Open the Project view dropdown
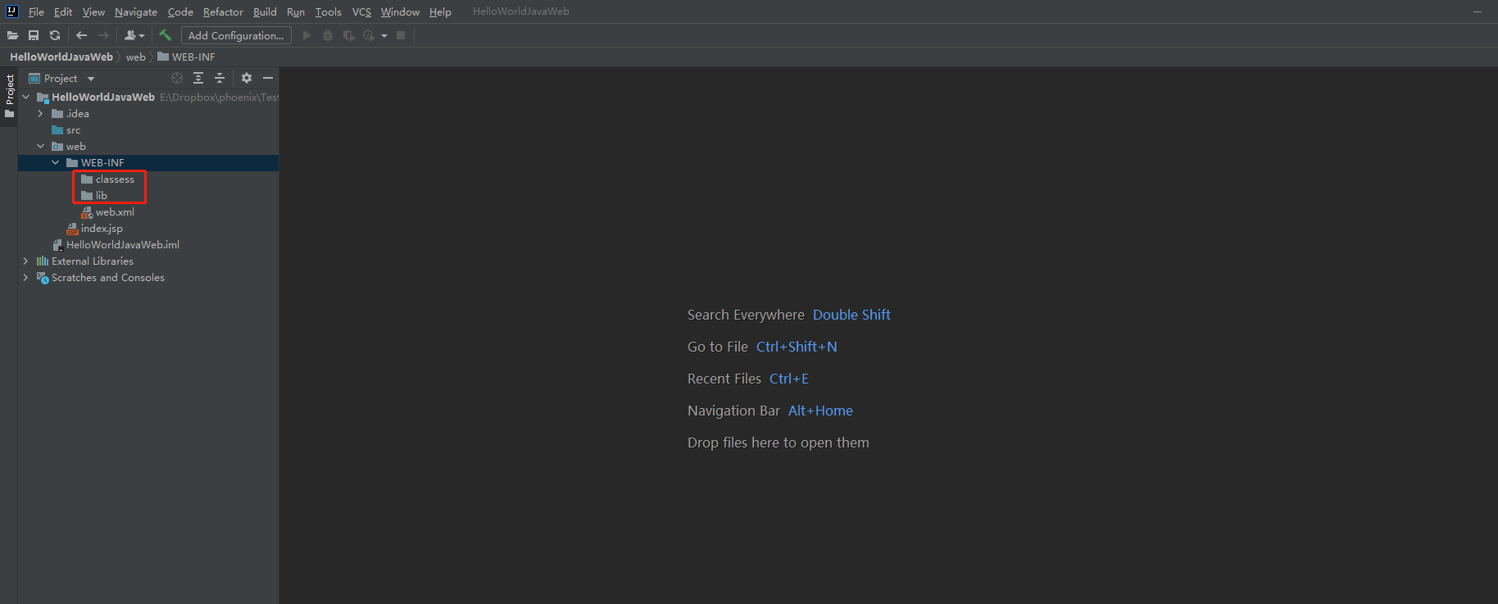 tap(62, 78)
